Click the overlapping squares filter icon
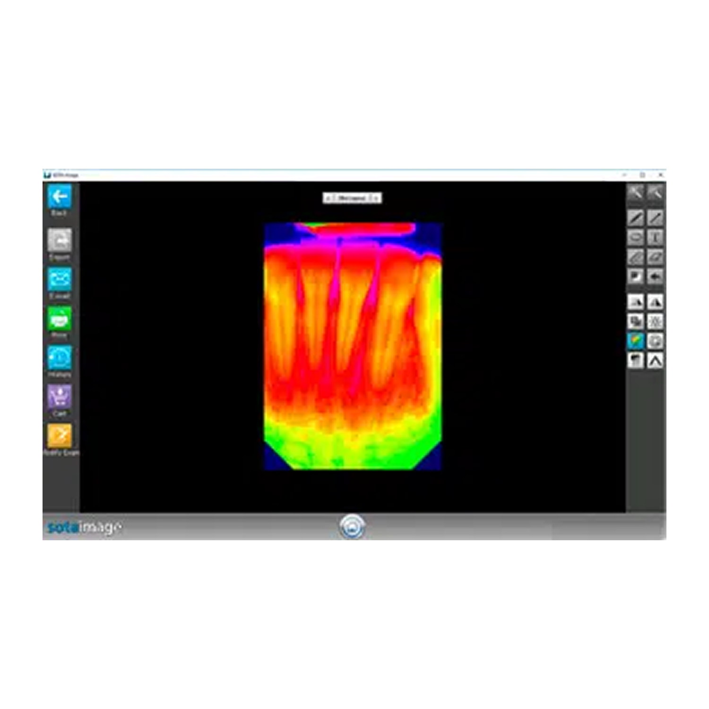 [x=636, y=321]
